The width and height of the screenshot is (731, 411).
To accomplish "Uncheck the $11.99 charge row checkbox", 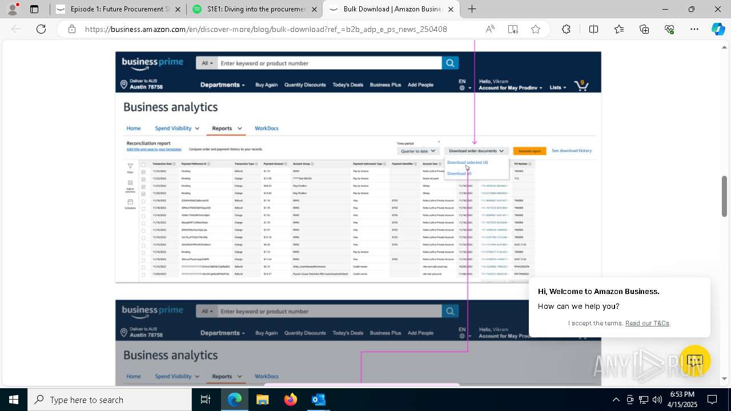I will pyautogui.click(x=143, y=179).
